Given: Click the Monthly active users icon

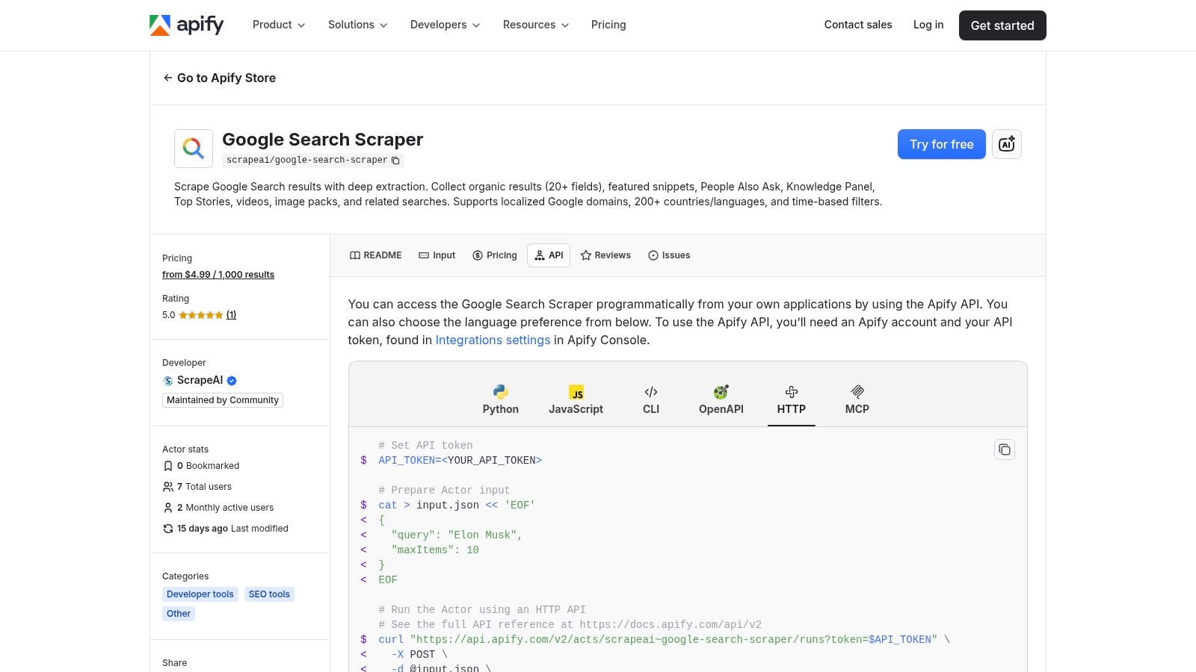Looking at the screenshot, I should tap(168, 508).
